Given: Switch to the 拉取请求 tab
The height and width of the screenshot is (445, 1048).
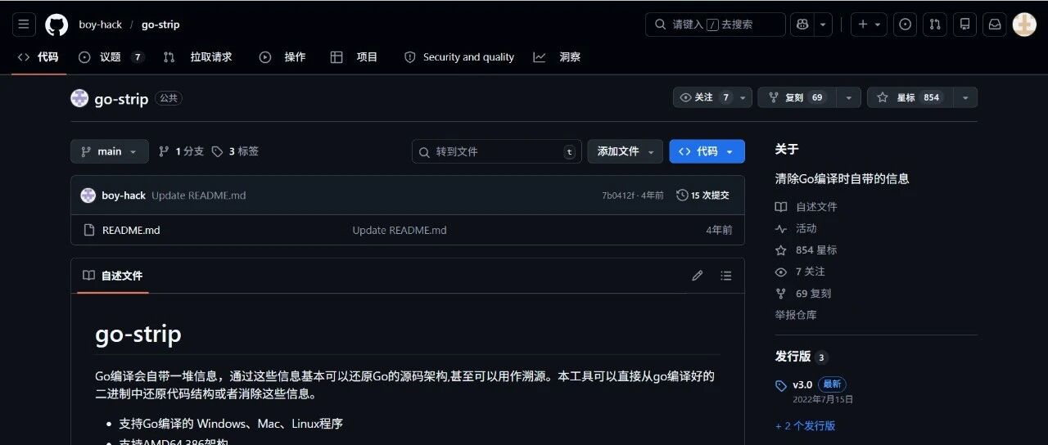Looking at the screenshot, I should 198,57.
